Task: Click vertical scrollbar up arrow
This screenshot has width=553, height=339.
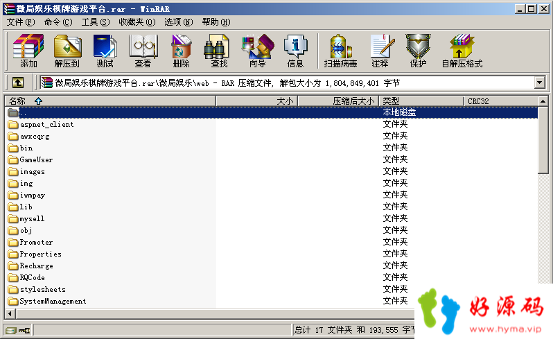Action: [543, 101]
